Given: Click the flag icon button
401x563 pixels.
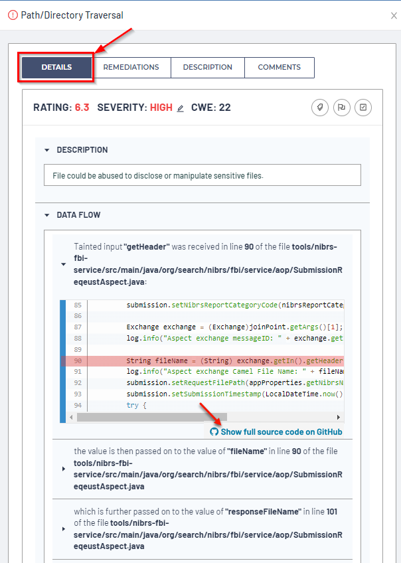Looking at the screenshot, I should (341, 108).
